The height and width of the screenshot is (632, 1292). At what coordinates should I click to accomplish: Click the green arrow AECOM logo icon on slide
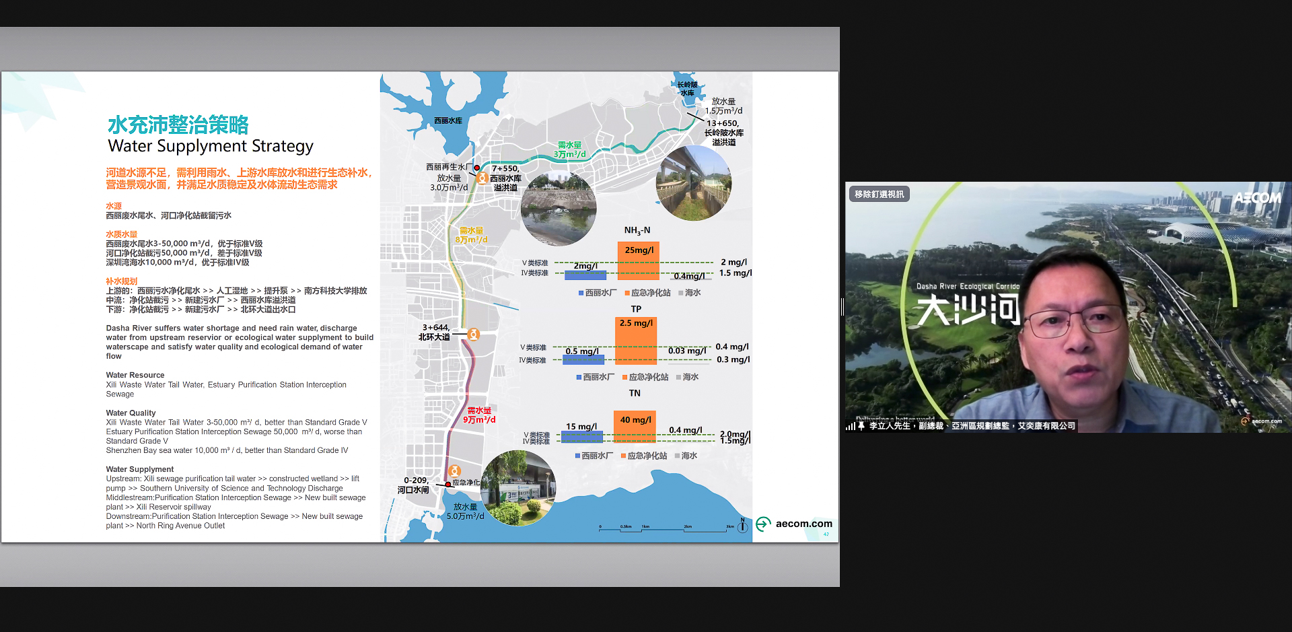click(763, 524)
